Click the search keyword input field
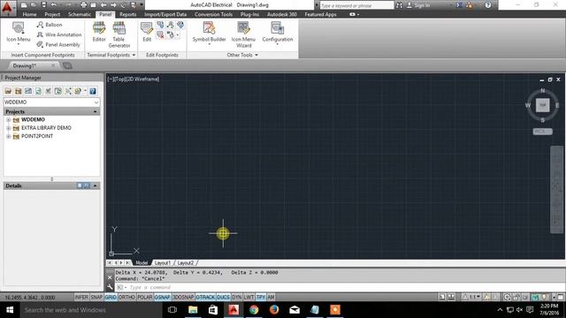The image size is (566, 318). [356, 6]
